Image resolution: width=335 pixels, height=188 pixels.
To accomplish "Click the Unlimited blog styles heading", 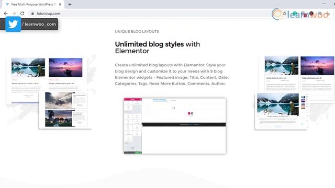I will coord(158,48).
